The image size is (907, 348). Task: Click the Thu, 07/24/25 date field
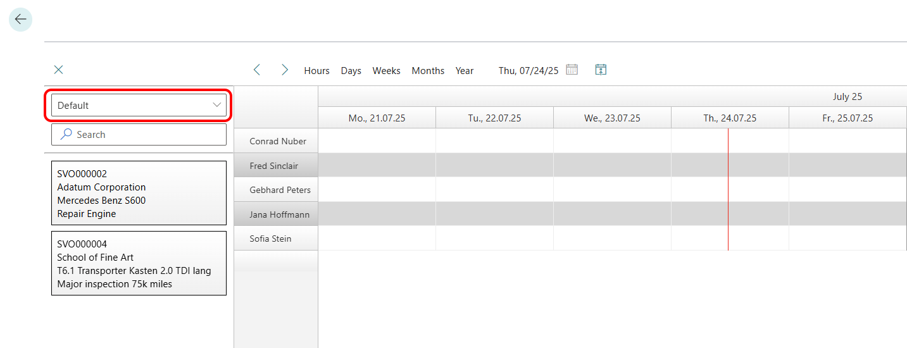click(528, 71)
